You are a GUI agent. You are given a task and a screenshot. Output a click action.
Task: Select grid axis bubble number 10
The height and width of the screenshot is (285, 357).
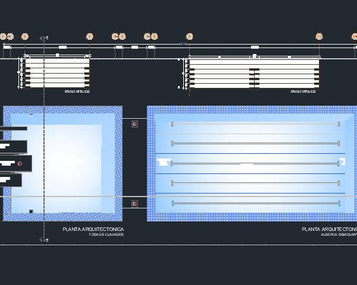pos(319,36)
